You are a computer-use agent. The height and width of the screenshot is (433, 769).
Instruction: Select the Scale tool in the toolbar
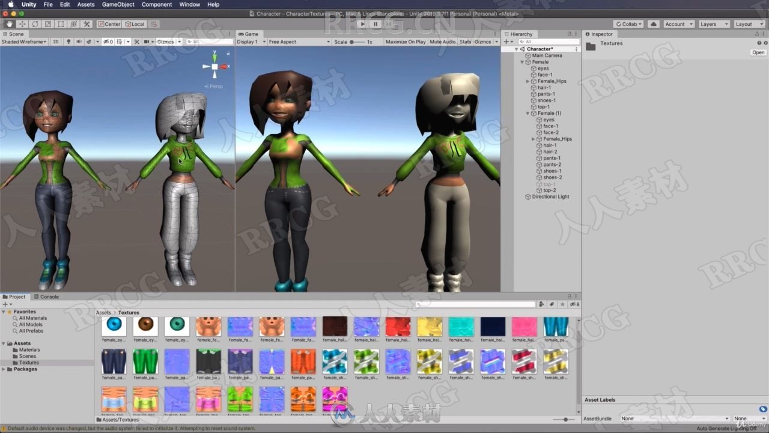[x=47, y=24]
